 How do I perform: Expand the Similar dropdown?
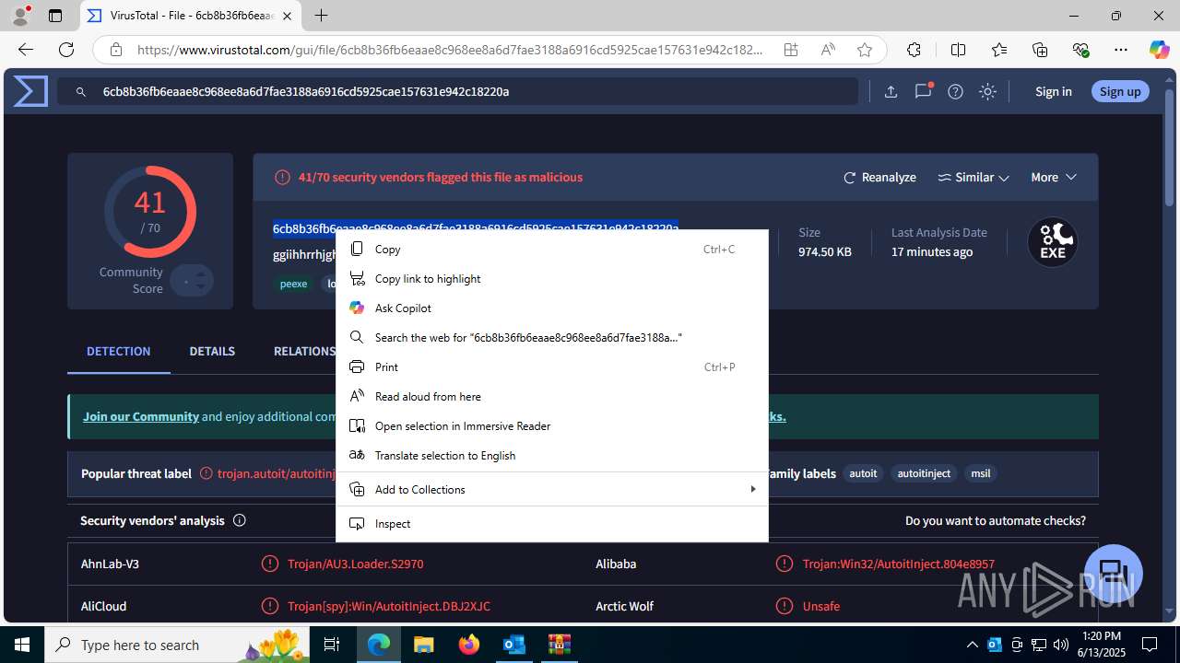973,177
